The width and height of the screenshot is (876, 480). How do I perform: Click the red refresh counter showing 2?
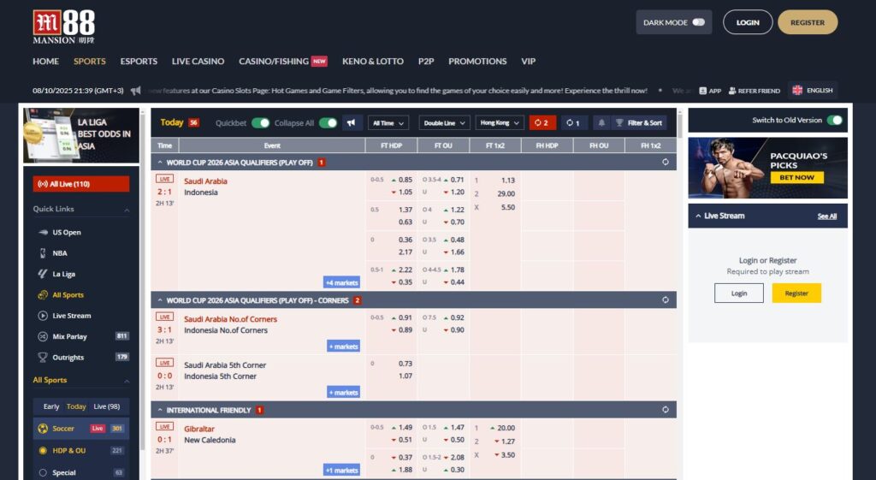[542, 122]
